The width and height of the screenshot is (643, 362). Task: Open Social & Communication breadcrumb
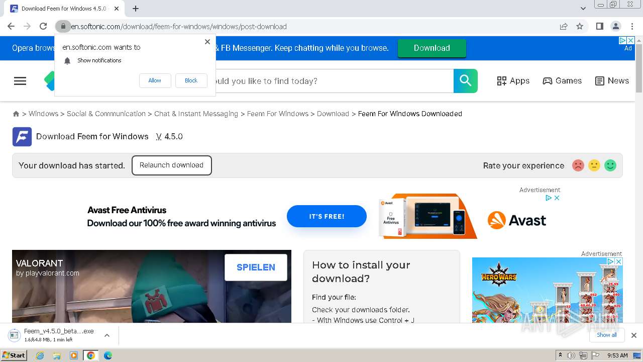tap(106, 114)
